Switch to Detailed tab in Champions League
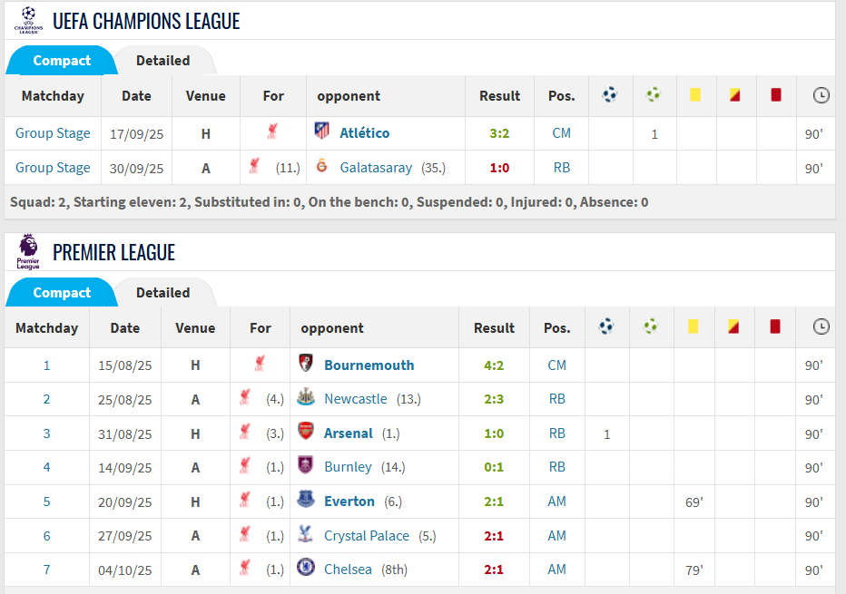This screenshot has width=846, height=594. [x=162, y=61]
